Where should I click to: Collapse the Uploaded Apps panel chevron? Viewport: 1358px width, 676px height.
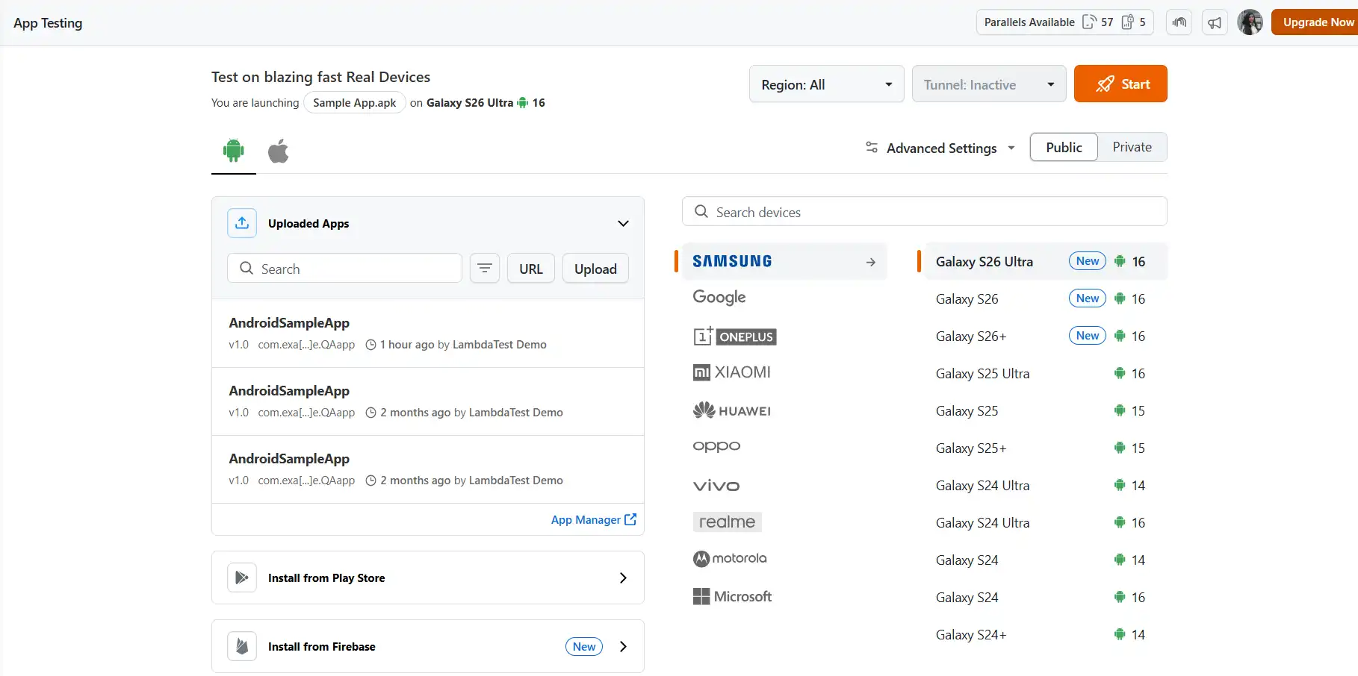click(623, 223)
